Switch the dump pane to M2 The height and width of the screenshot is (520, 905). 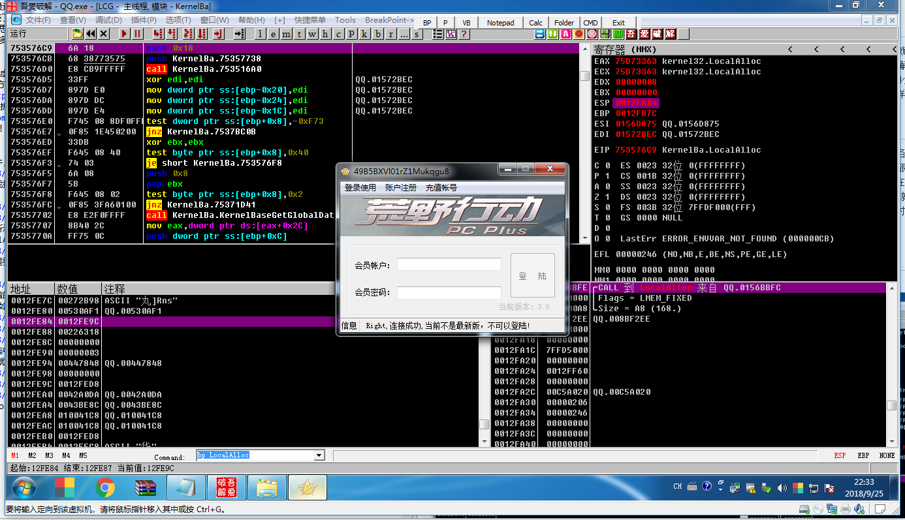tap(32, 455)
